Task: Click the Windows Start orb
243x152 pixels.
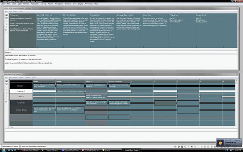Action: (x=3, y=150)
